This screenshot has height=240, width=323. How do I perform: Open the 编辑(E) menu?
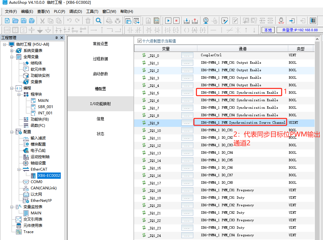[27, 12]
